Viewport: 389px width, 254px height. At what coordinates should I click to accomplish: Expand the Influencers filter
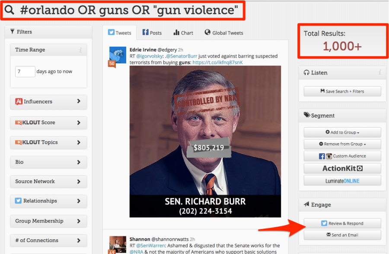[x=48, y=102]
